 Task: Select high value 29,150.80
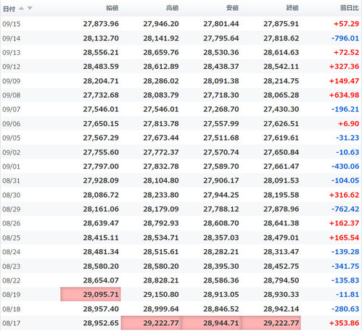pos(161,295)
